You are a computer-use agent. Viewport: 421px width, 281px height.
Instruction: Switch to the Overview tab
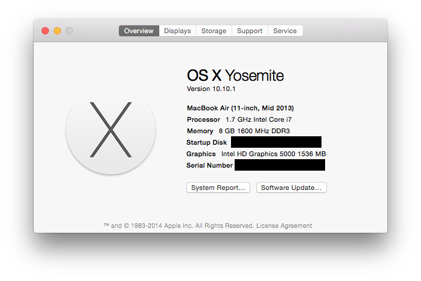pyautogui.click(x=139, y=31)
